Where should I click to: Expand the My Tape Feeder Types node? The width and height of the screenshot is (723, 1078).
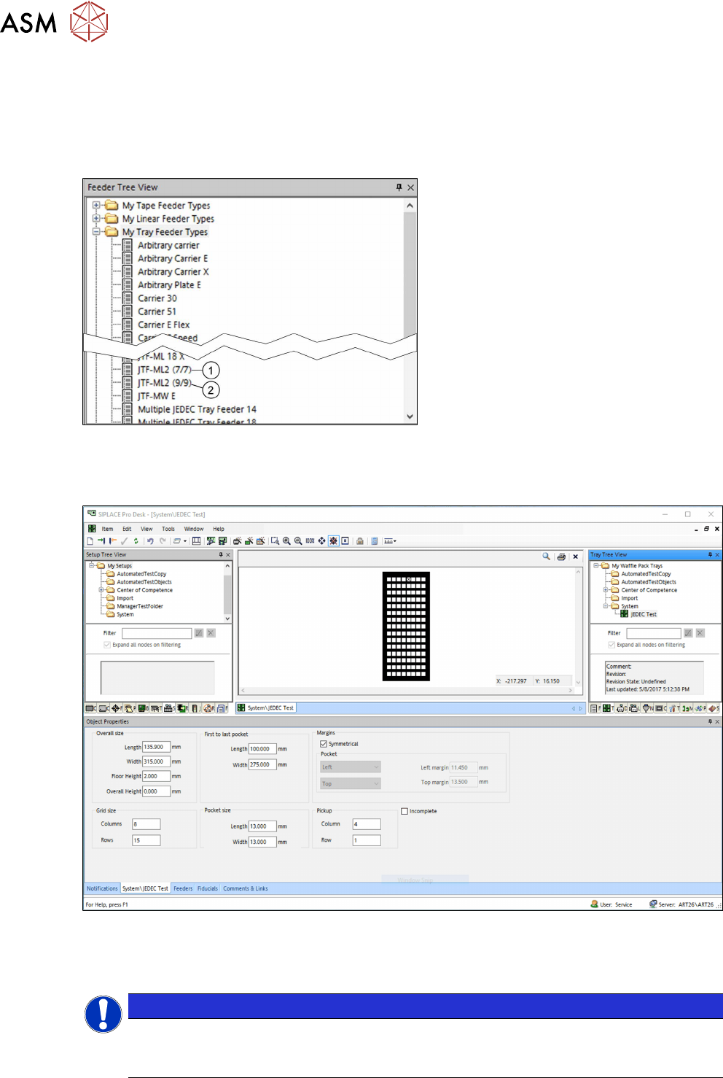[x=96, y=206]
